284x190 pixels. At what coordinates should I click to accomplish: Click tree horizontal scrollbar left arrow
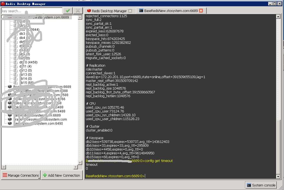click(4, 167)
